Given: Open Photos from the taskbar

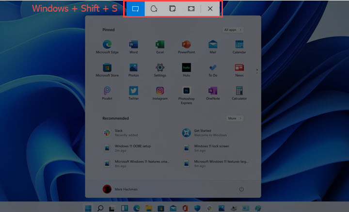Looking at the screenshot, I should (x=222, y=208).
